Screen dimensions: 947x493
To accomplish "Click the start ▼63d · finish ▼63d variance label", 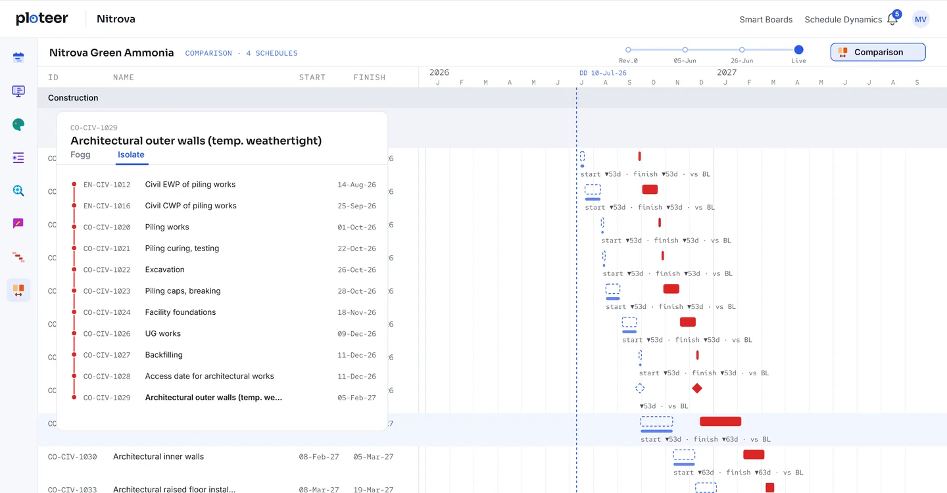I will 739,472.
